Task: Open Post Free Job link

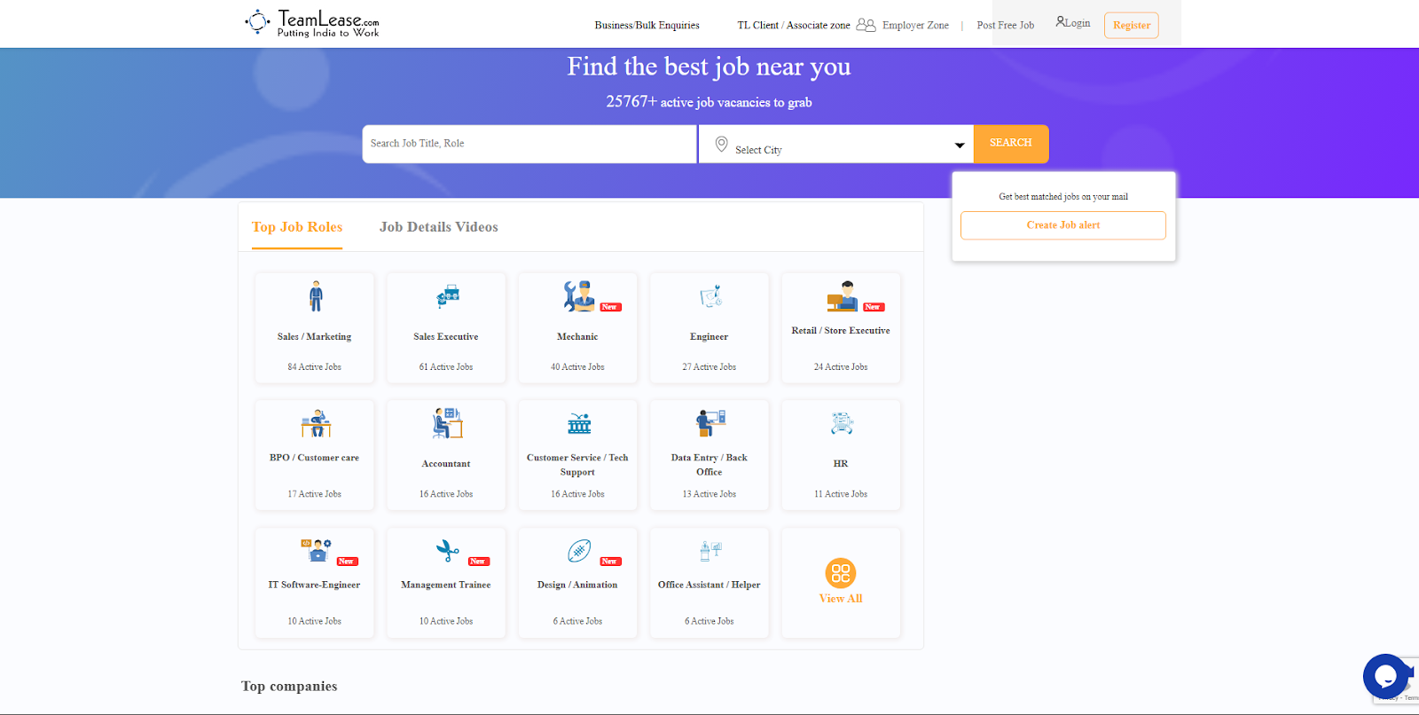Action: click(1006, 25)
